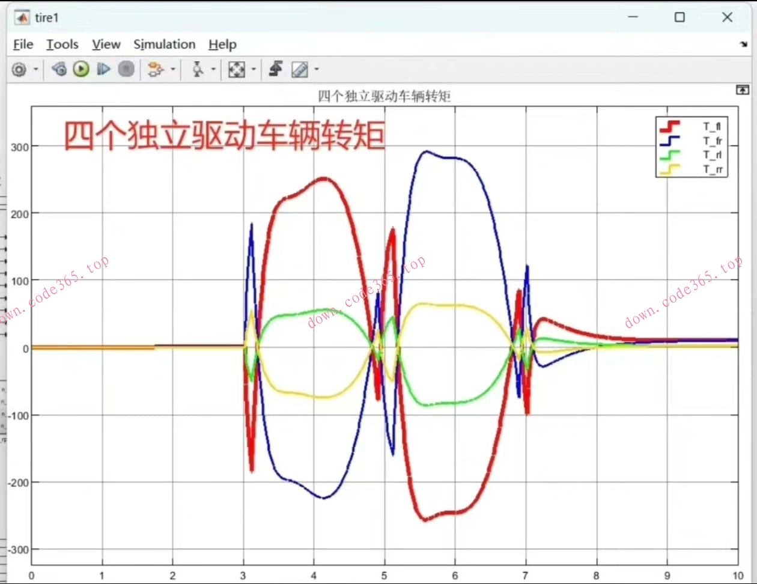Select the Triggers tool icon

coord(198,70)
